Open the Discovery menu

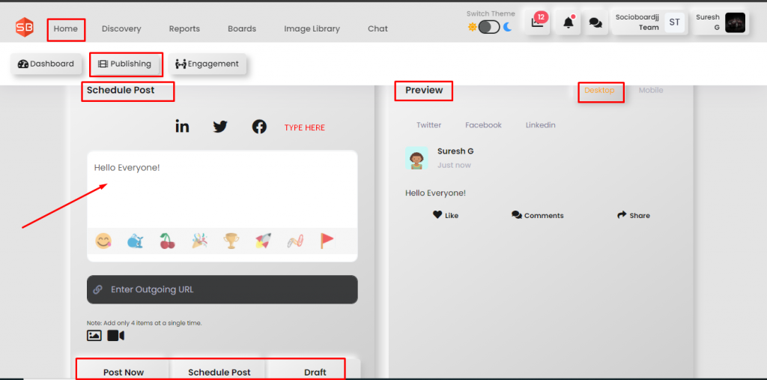pyautogui.click(x=121, y=29)
